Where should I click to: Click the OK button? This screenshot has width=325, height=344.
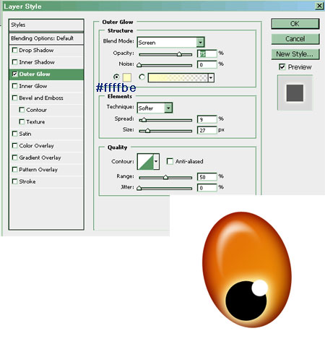[x=295, y=24]
